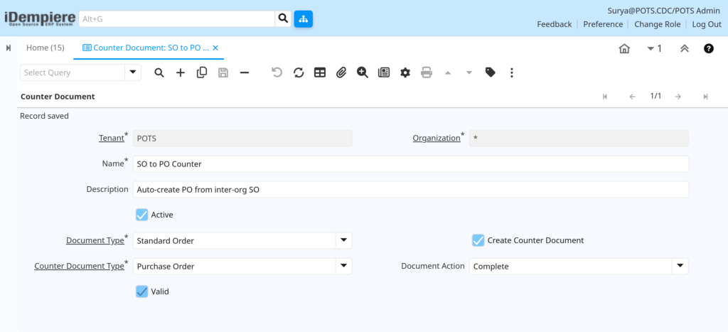Go to previous record arrow
728x332 pixels.
click(x=632, y=97)
